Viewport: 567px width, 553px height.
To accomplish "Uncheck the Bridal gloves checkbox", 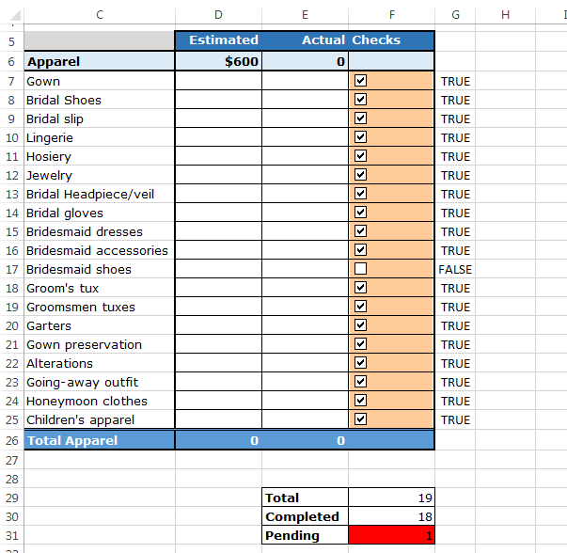I will coord(360,213).
